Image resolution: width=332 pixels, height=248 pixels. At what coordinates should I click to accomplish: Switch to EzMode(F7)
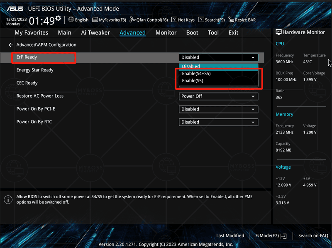271,236
